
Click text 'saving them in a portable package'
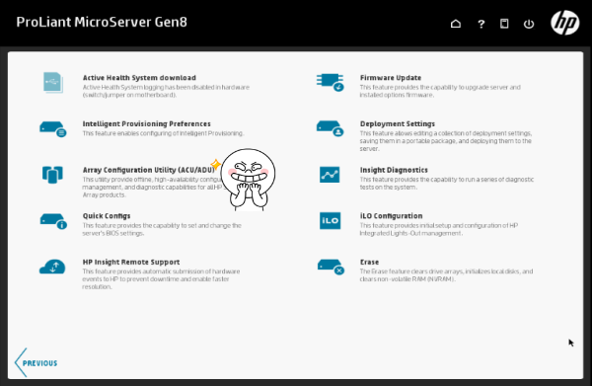coord(408,141)
